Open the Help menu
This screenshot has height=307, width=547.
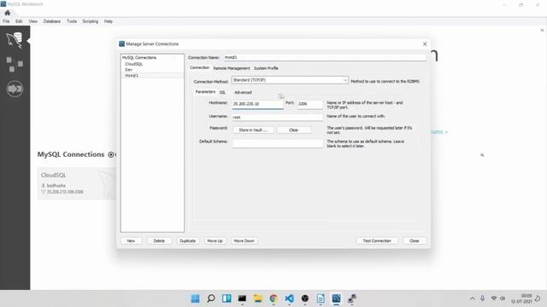point(109,21)
